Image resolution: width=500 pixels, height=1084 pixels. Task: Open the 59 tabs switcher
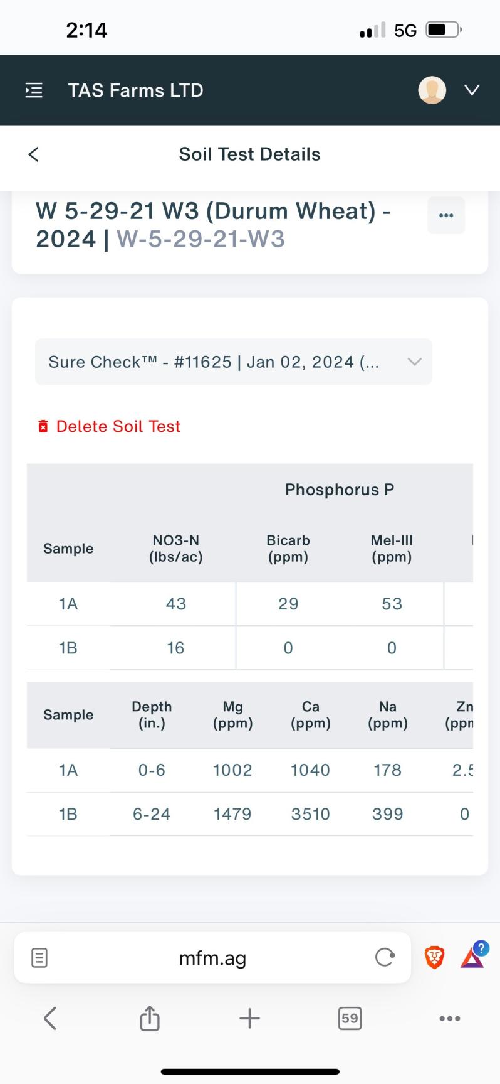[x=350, y=1018]
